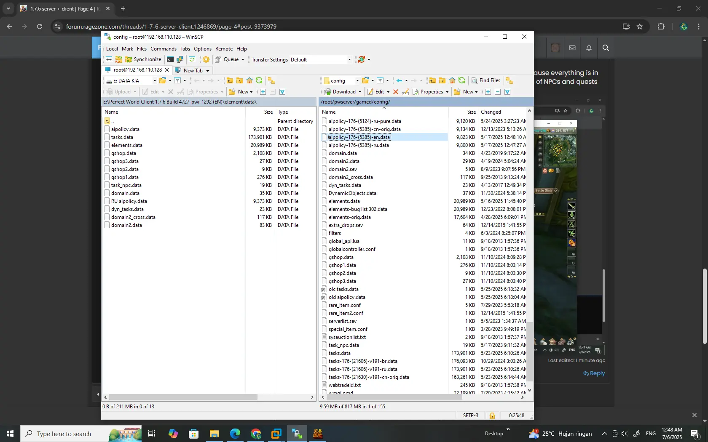Go to the remote panel home directory icon

click(452, 80)
